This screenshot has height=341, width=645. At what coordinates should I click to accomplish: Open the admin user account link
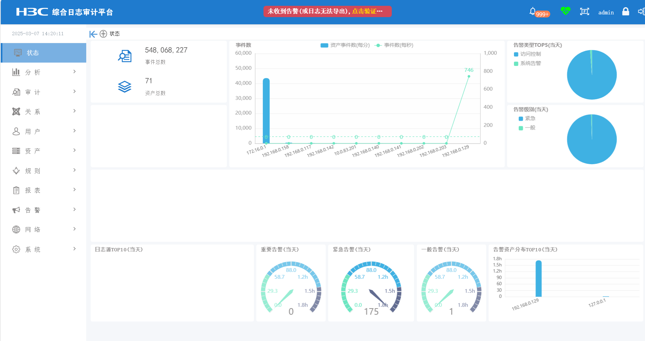606,12
